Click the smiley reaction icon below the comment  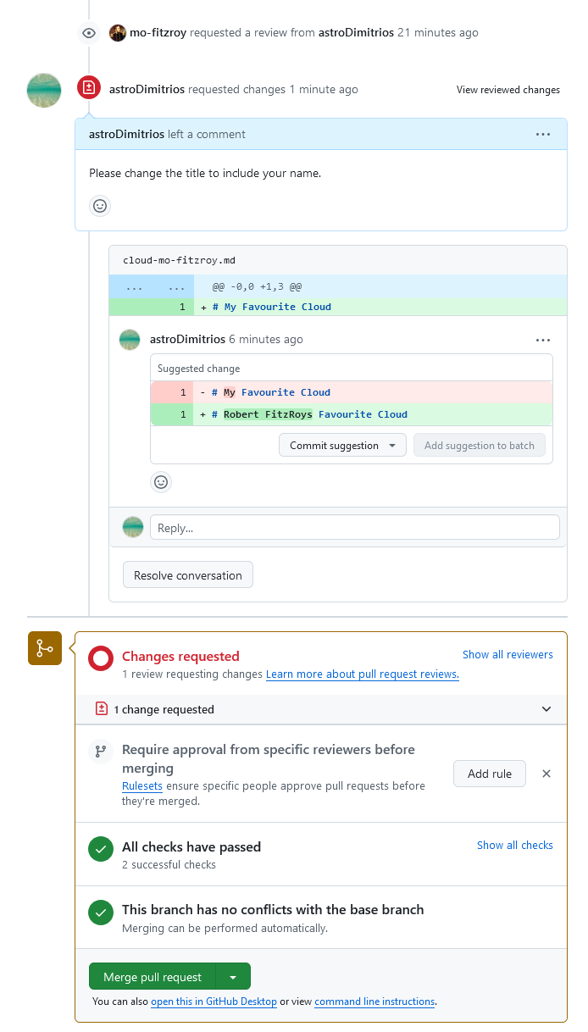(100, 206)
